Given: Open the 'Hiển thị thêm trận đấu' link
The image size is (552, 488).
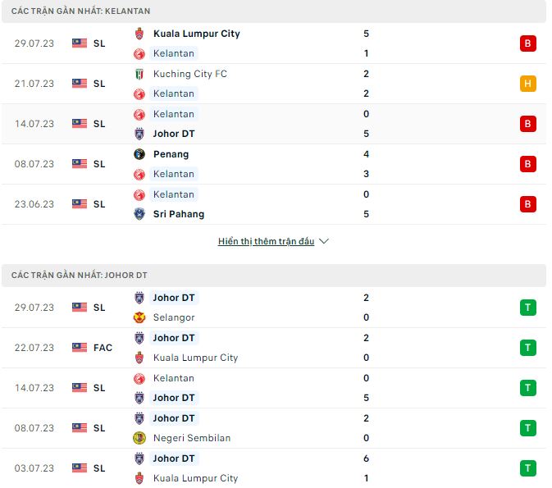Looking at the screenshot, I should [266, 242].
